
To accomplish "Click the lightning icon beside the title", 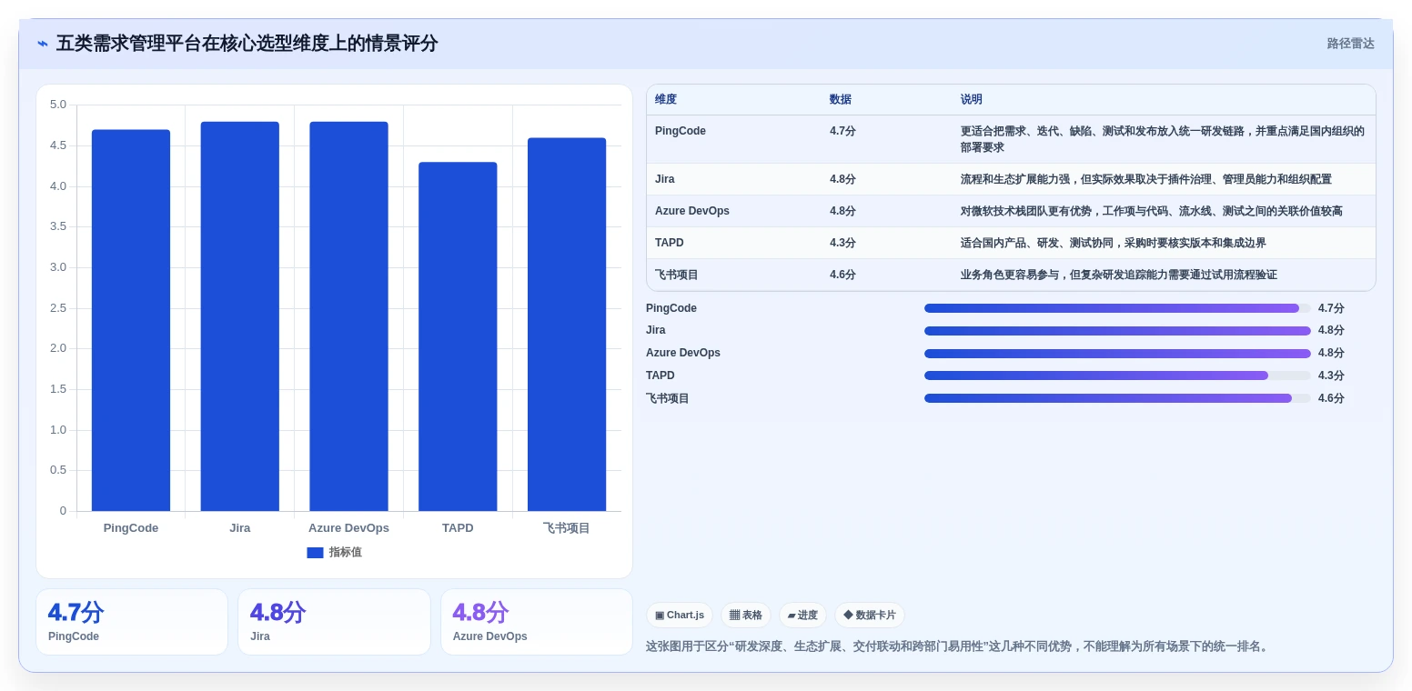I will click(43, 44).
